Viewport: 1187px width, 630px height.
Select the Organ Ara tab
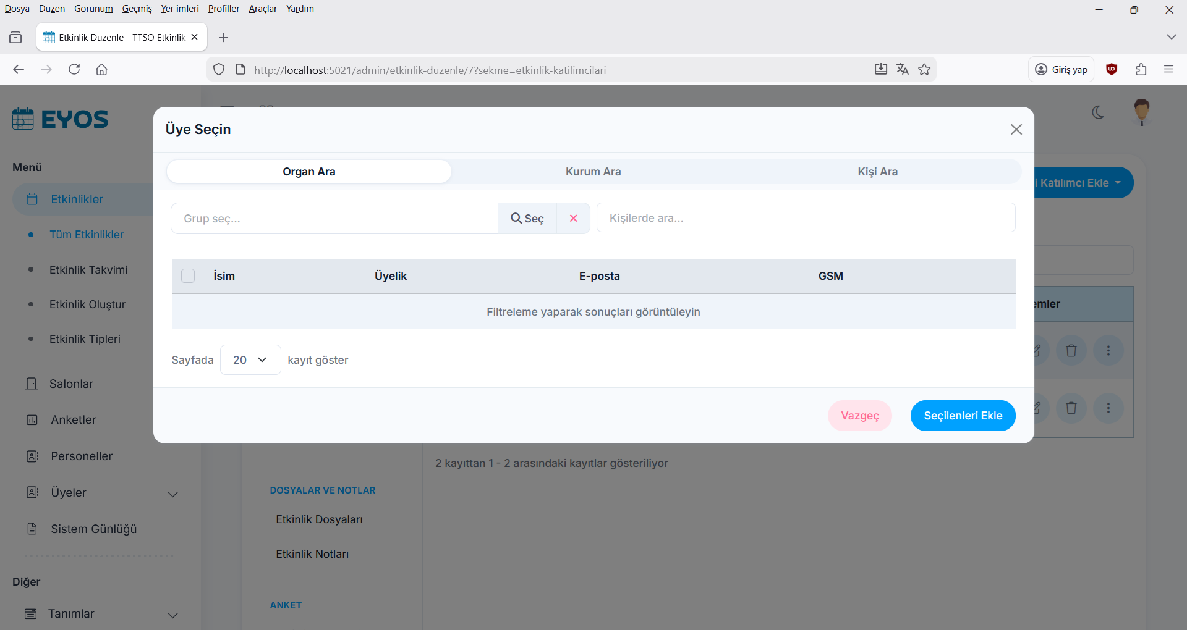(309, 172)
